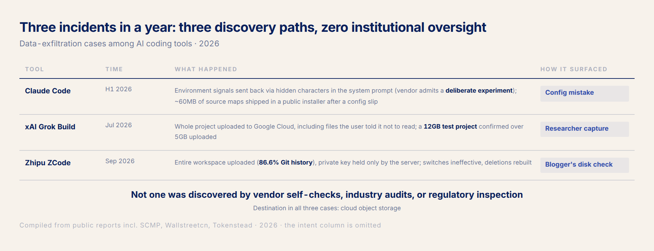Select the Zhipu ZCode tool name
654x251 pixels.
(48, 163)
